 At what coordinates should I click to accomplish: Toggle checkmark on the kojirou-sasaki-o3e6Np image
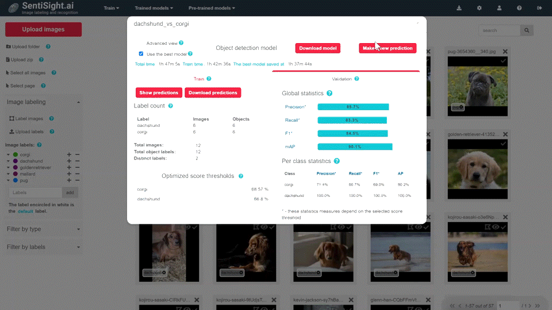click(504, 227)
